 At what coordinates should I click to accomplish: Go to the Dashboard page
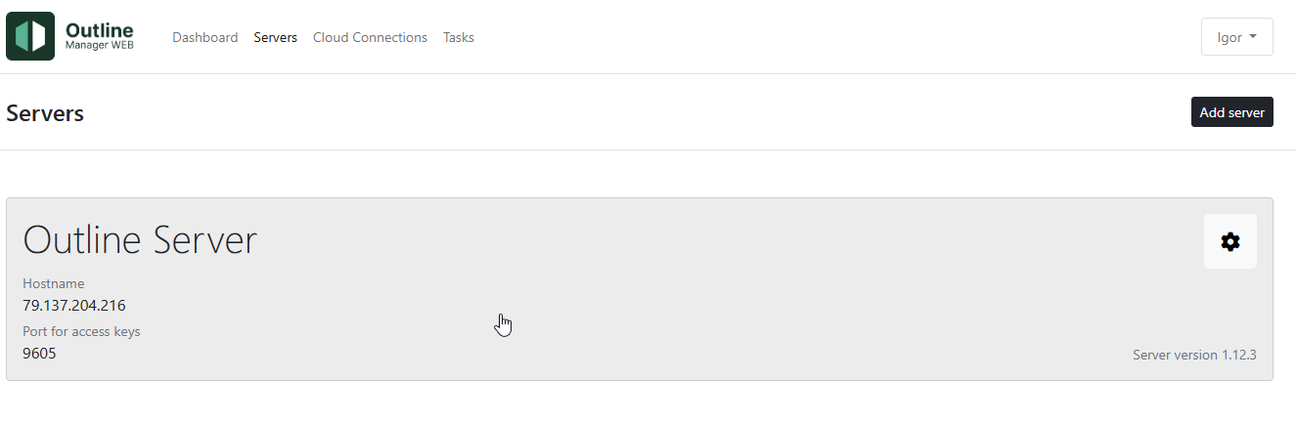point(205,37)
